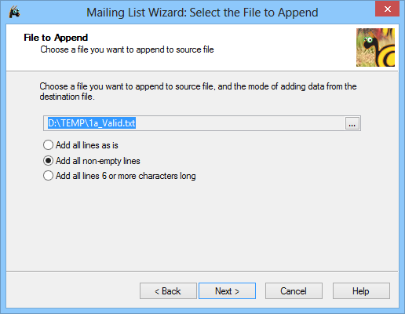Click the snail mascot image in header

[375, 47]
